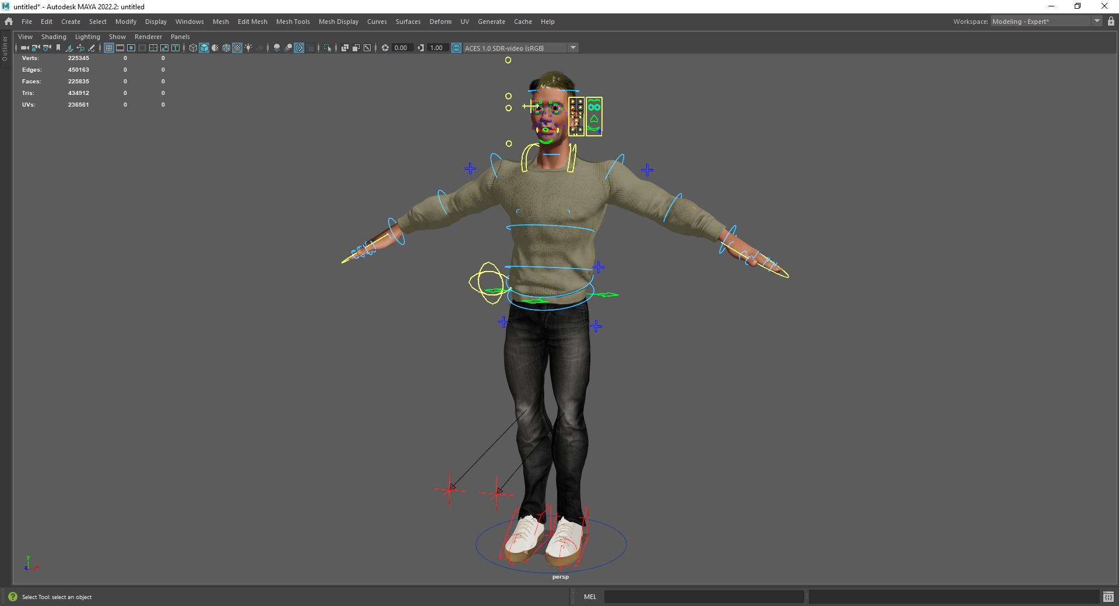Click the gamma value field showing 1.00
1119x606 pixels.
(437, 48)
